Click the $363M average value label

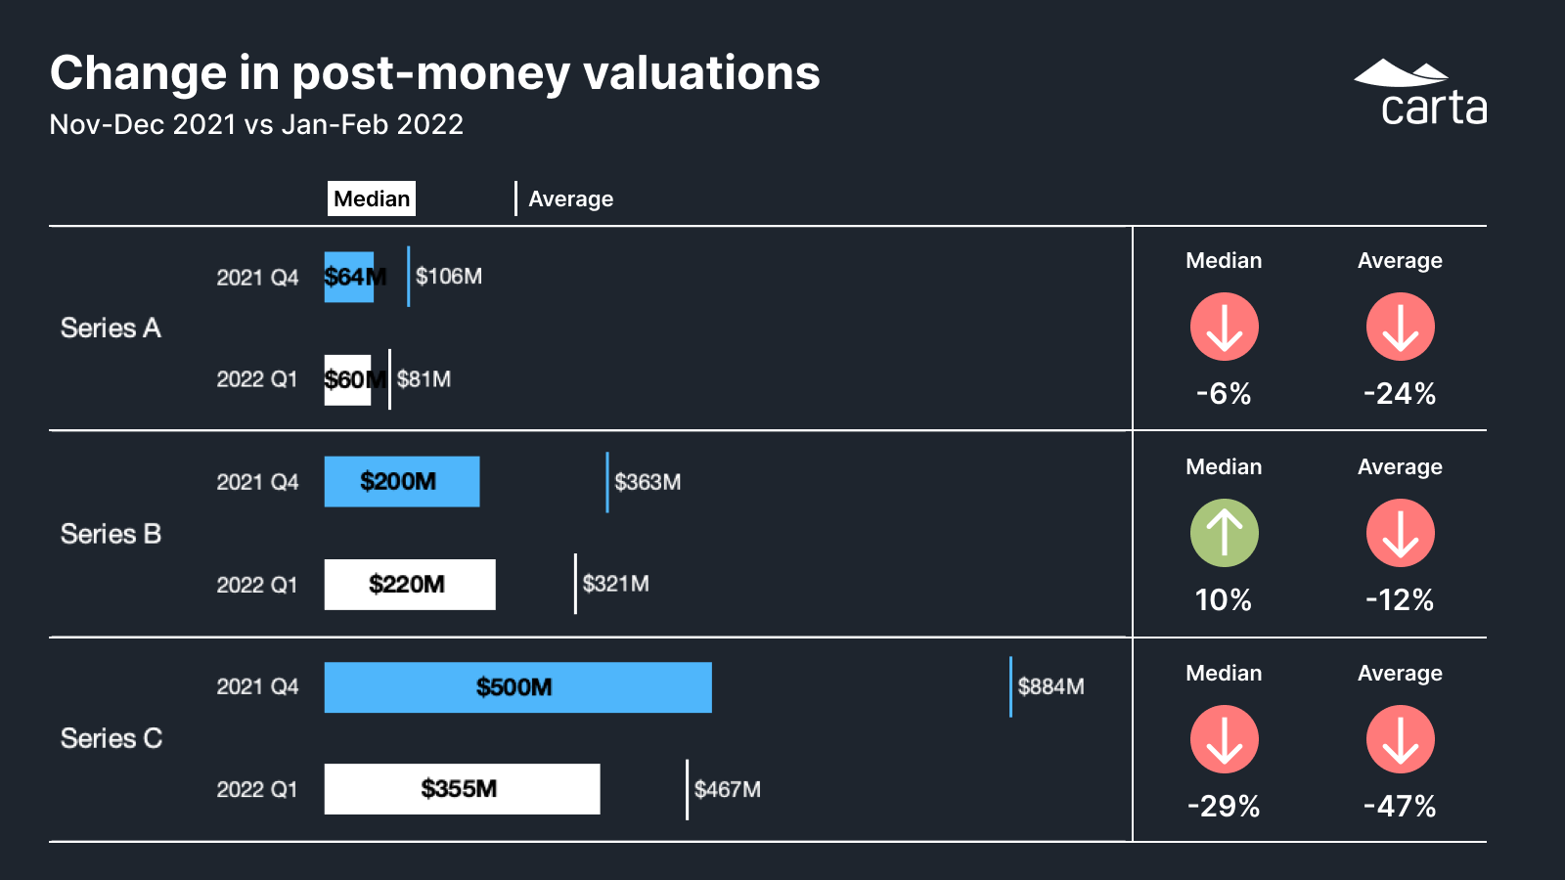point(647,482)
